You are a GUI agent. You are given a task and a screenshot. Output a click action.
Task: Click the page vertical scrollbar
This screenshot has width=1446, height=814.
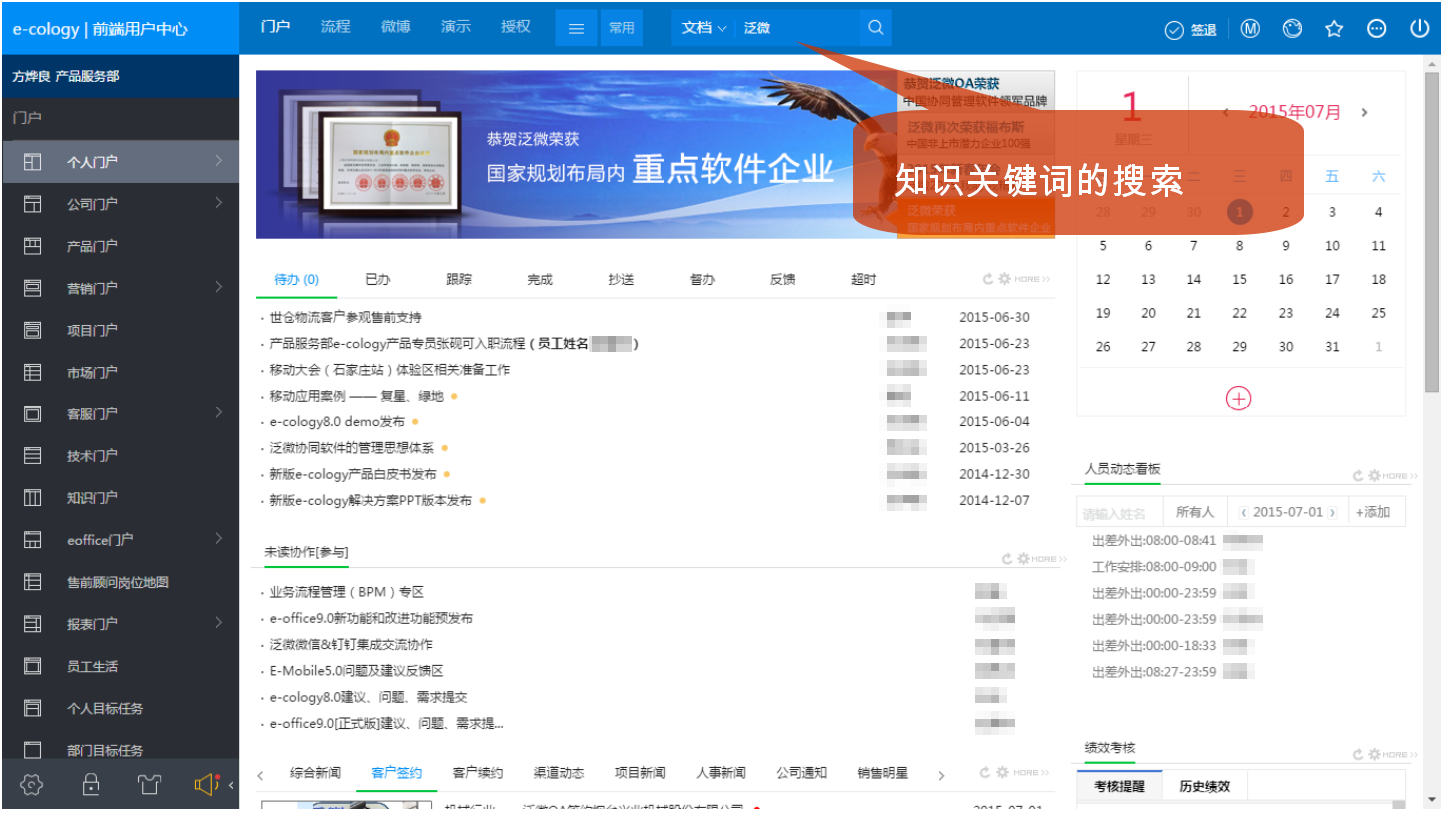(x=1431, y=230)
